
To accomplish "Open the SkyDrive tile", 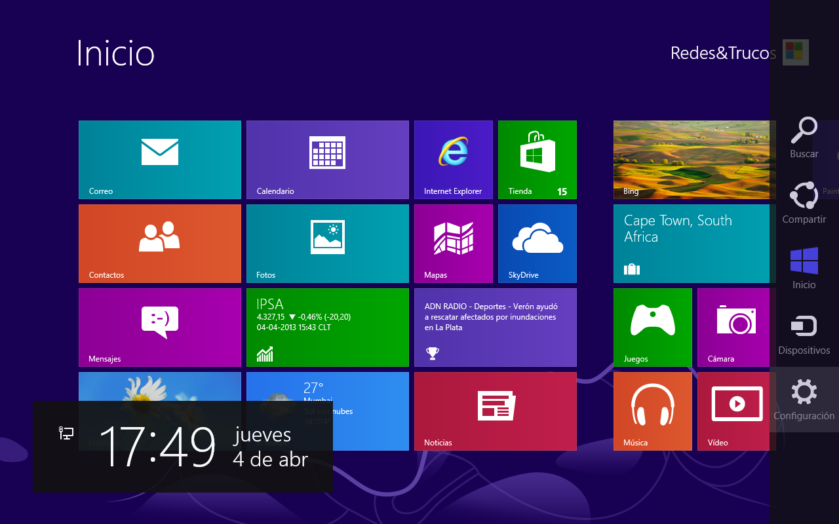I will [x=537, y=244].
